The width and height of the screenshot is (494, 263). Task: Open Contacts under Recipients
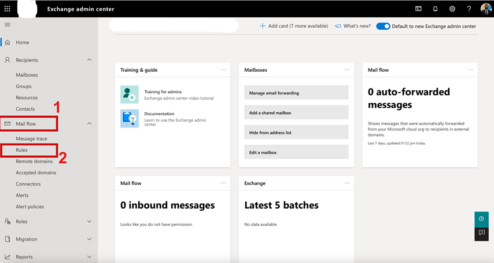click(25, 109)
